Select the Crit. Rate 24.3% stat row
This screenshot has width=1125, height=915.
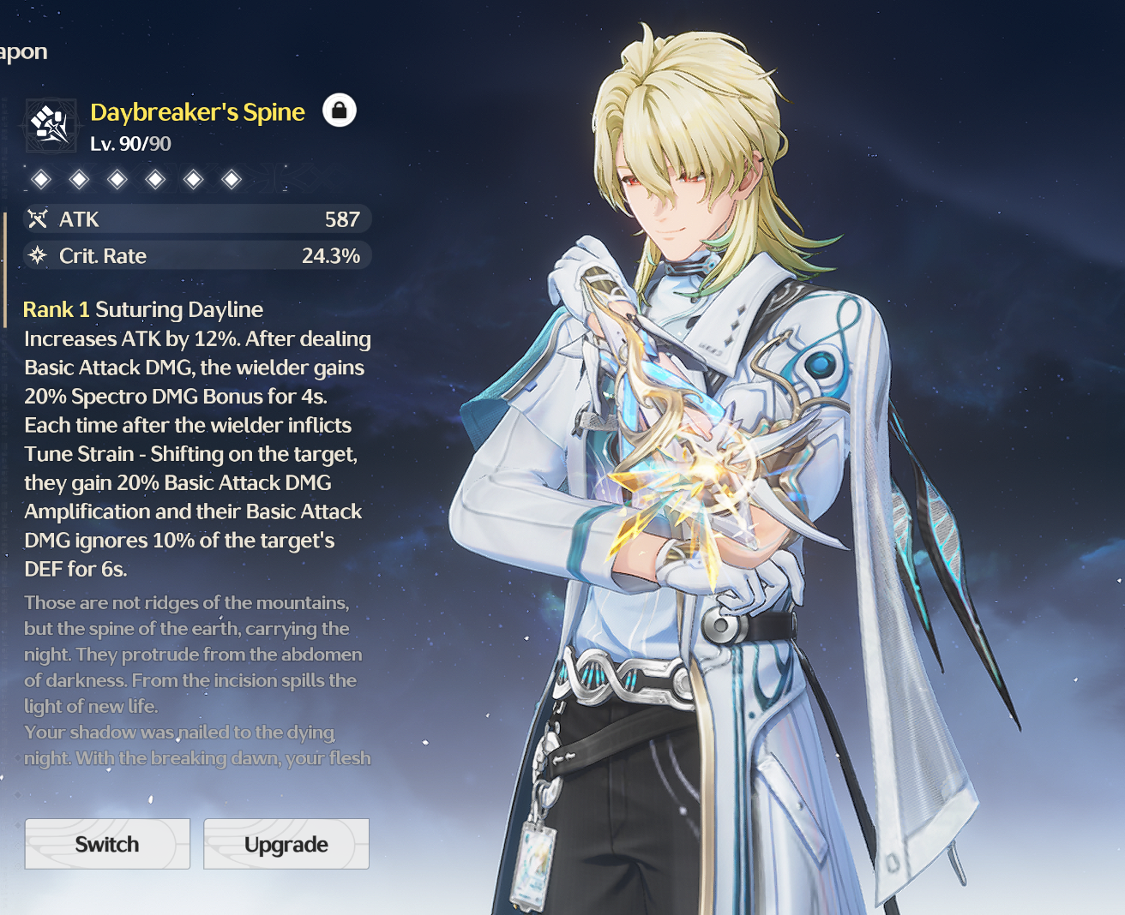click(197, 255)
